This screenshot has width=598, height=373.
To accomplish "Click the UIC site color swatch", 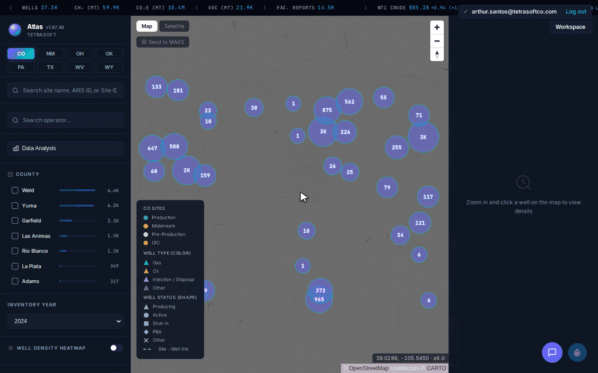I will [146, 243].
